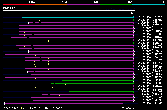This screenshot has width=167, height=110.
Task: Click the orange ~40% identity legend segment
Action: coord(51,5)
